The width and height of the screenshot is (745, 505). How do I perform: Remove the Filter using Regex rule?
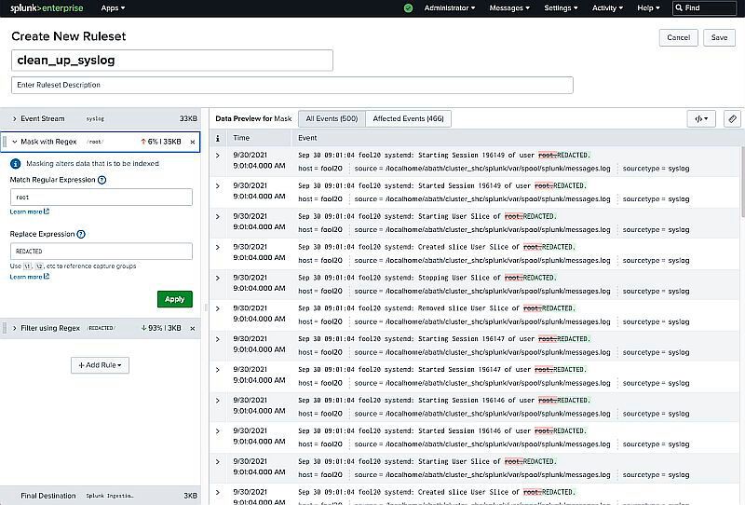coord(193,328)
